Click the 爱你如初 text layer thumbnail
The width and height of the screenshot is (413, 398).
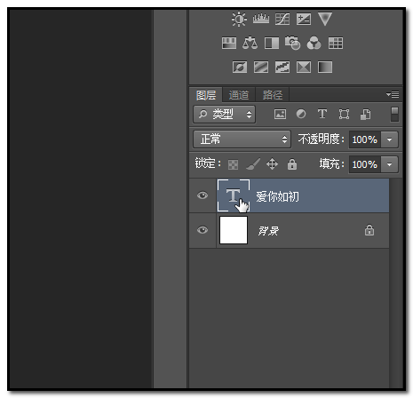(x=234, y=195)
